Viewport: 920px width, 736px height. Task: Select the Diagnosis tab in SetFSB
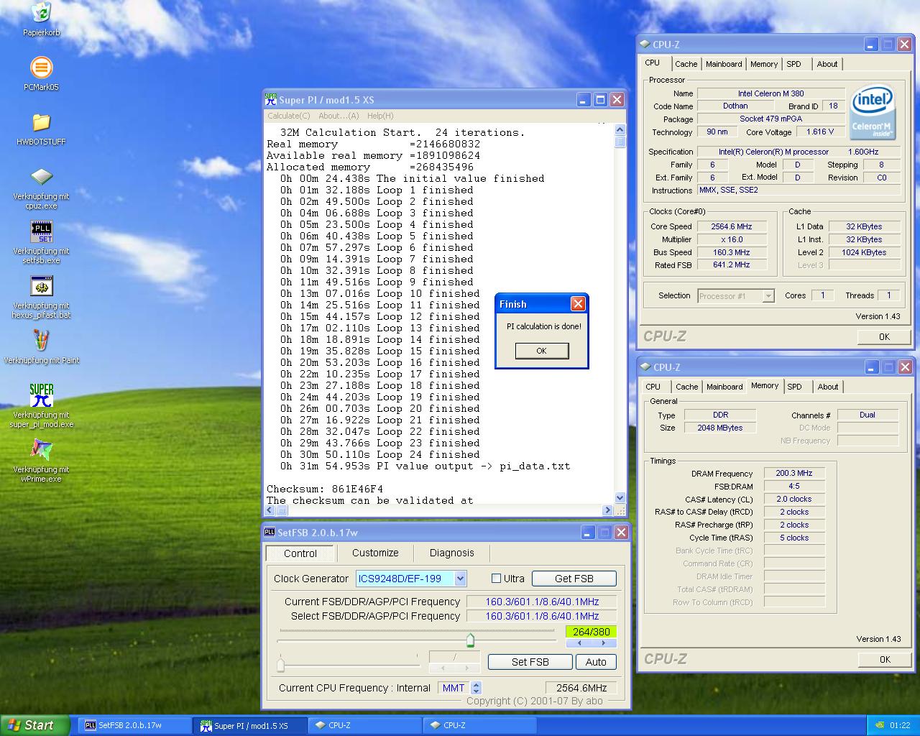tap(452, 553)
